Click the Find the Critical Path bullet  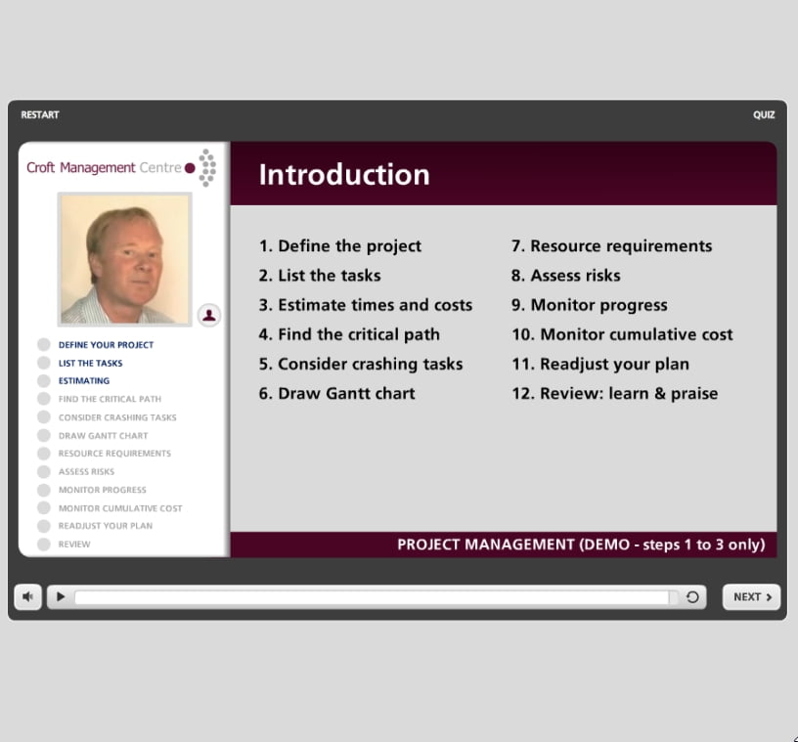coord(44,399)
